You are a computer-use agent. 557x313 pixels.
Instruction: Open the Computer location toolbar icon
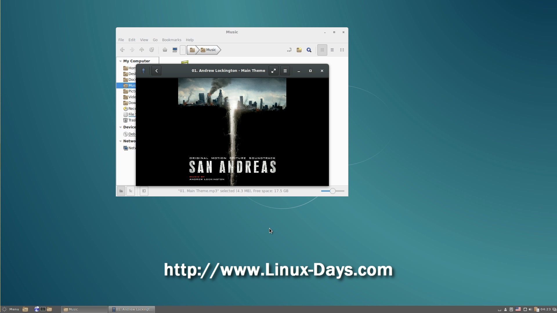pos(175,50)
